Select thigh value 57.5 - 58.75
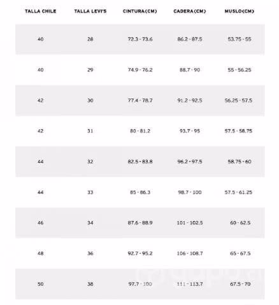The width and height of the screenshot is (279, 305). point(238,131)
